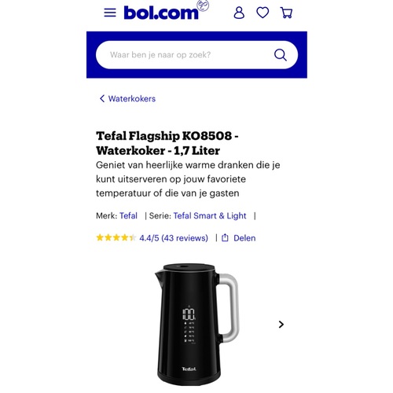Show the next product image arrow
This screenshot has height=393, width=393.
click(x=281, y=325)
